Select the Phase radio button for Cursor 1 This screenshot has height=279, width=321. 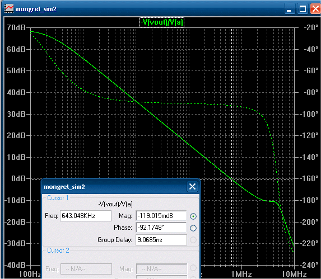tap(193, 228)
